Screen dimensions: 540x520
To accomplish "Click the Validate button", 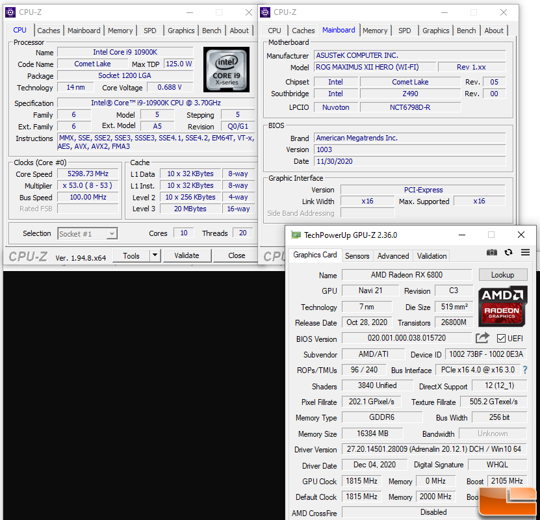I will coord(186,255).
